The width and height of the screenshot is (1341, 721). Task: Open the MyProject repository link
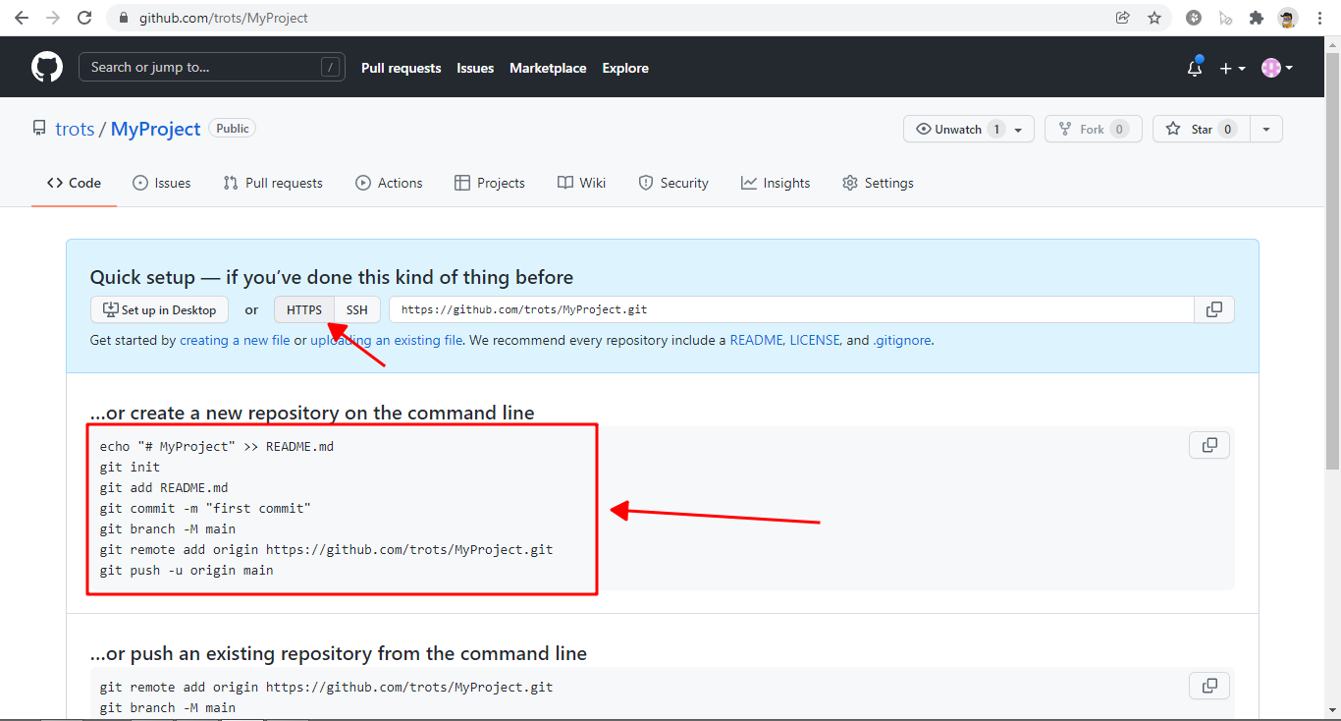156,129
